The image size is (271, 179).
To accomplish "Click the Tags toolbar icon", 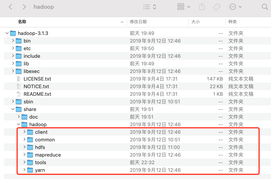I will pyautogui.click(x=217, y=7).
